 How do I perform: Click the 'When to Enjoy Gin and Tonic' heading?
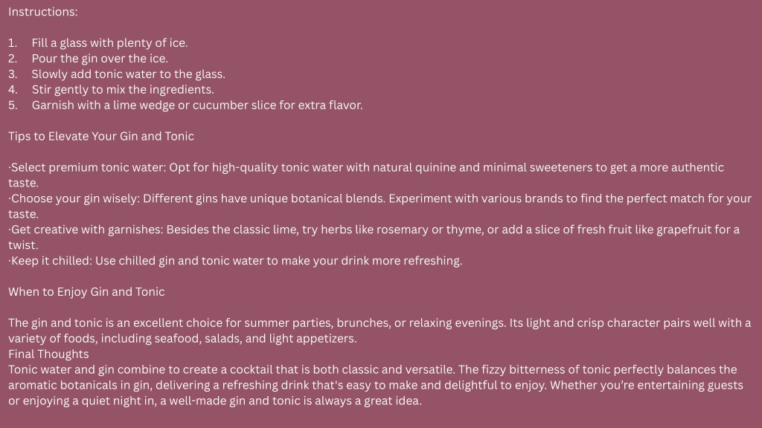pos(86,292)
